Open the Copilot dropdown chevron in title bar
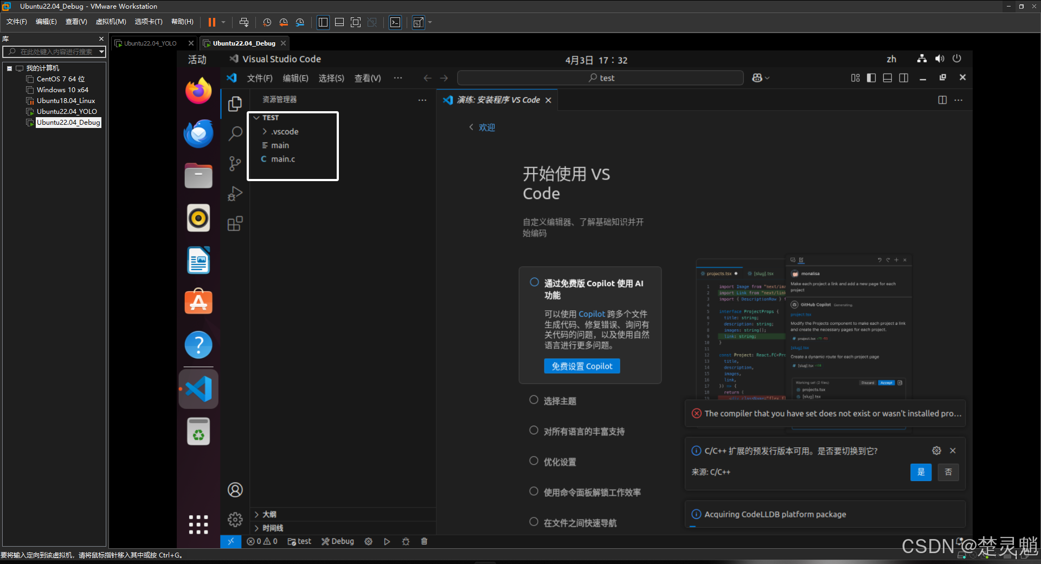This screenshot has width=1041, height=564. point(767,78)
